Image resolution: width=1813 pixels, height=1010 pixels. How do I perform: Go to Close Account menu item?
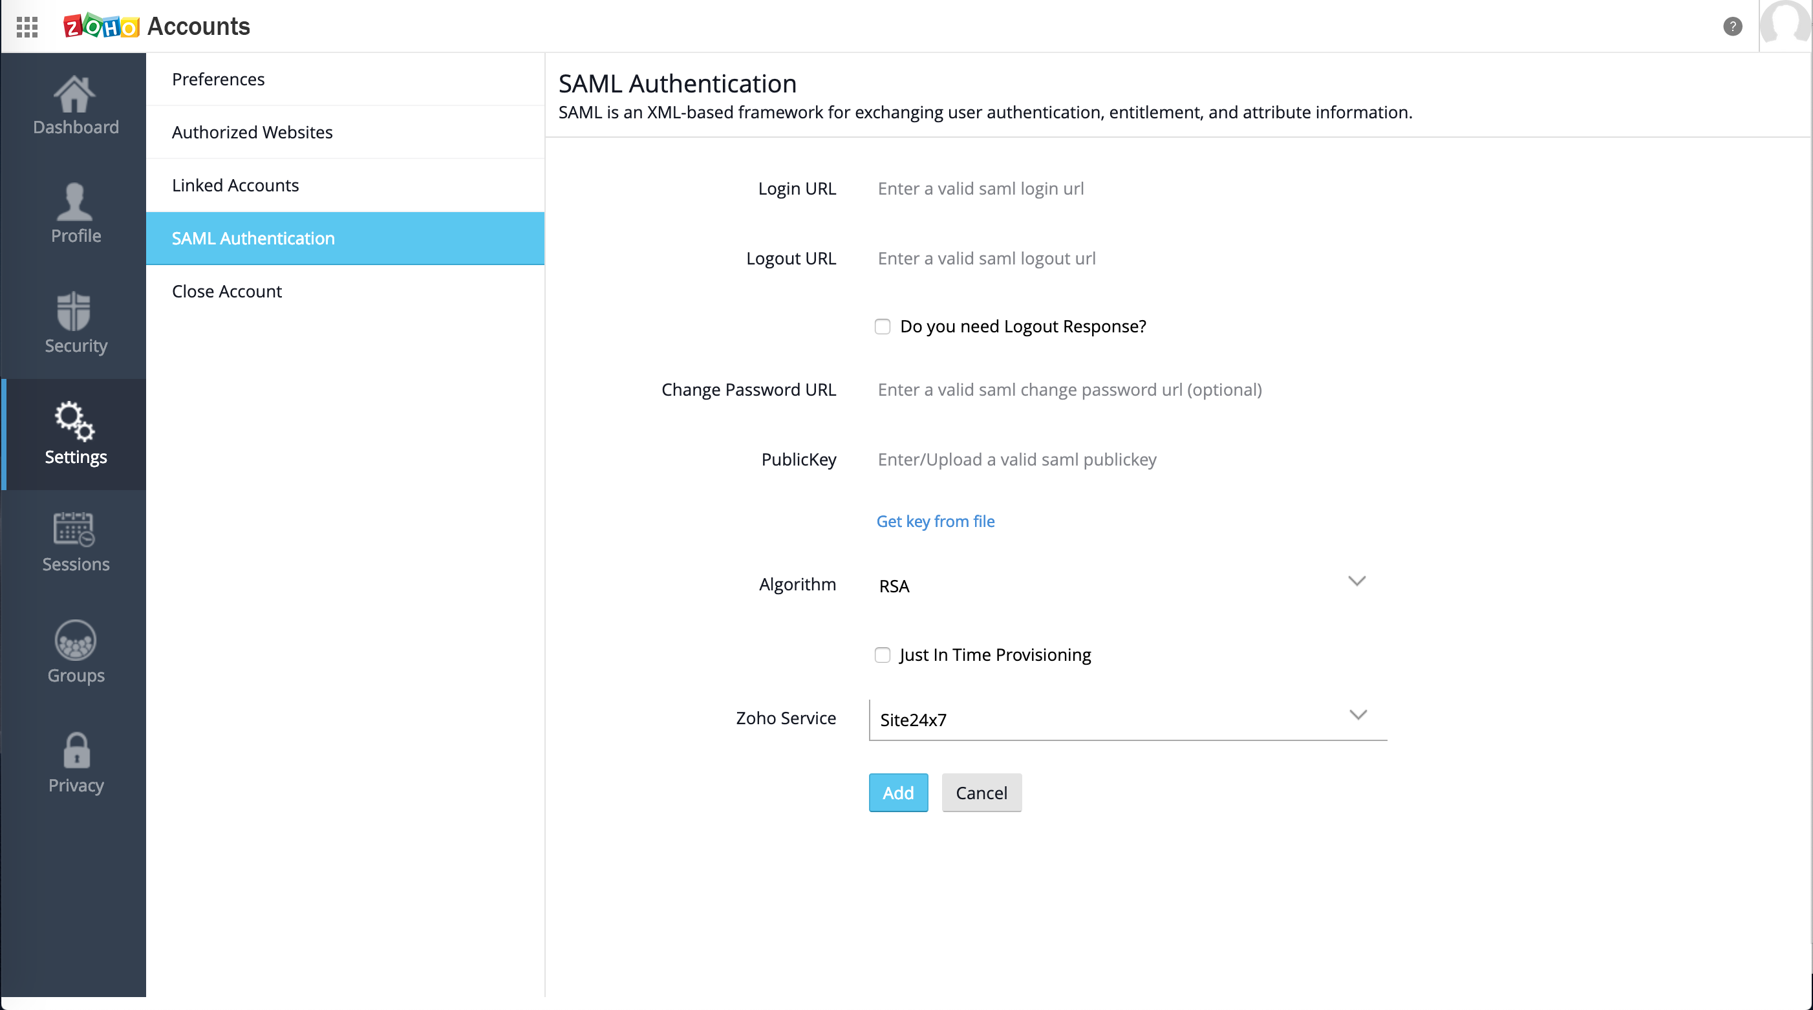point(226,292)
